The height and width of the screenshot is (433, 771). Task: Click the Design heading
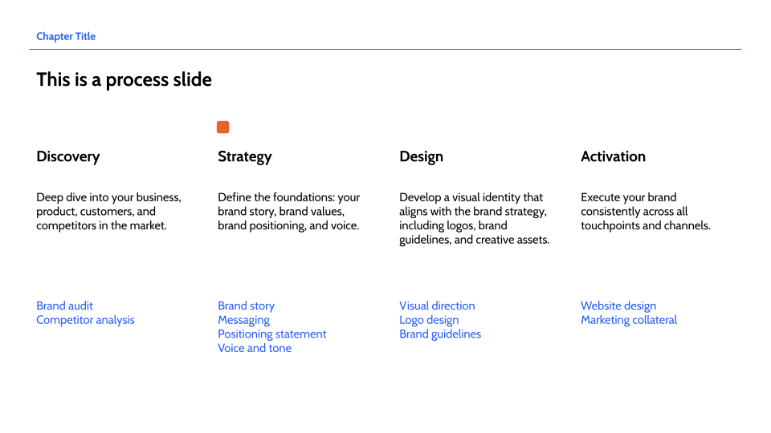point(421,156)
